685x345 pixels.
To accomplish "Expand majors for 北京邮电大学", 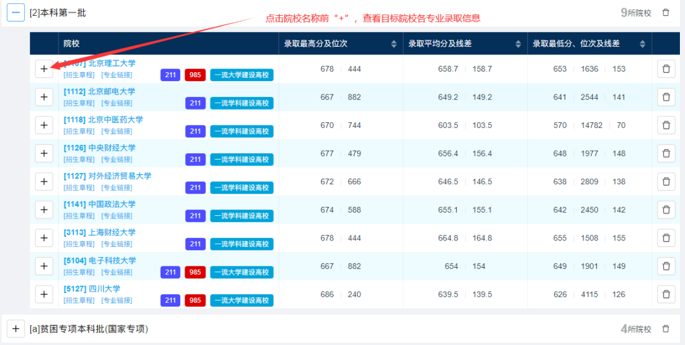I will point(44,97).
